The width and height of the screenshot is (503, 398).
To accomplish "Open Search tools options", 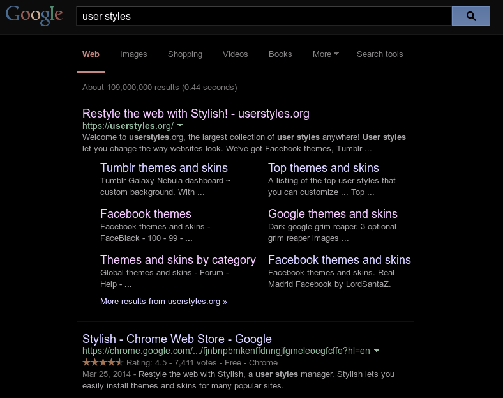I will click(x=380, y=54).
